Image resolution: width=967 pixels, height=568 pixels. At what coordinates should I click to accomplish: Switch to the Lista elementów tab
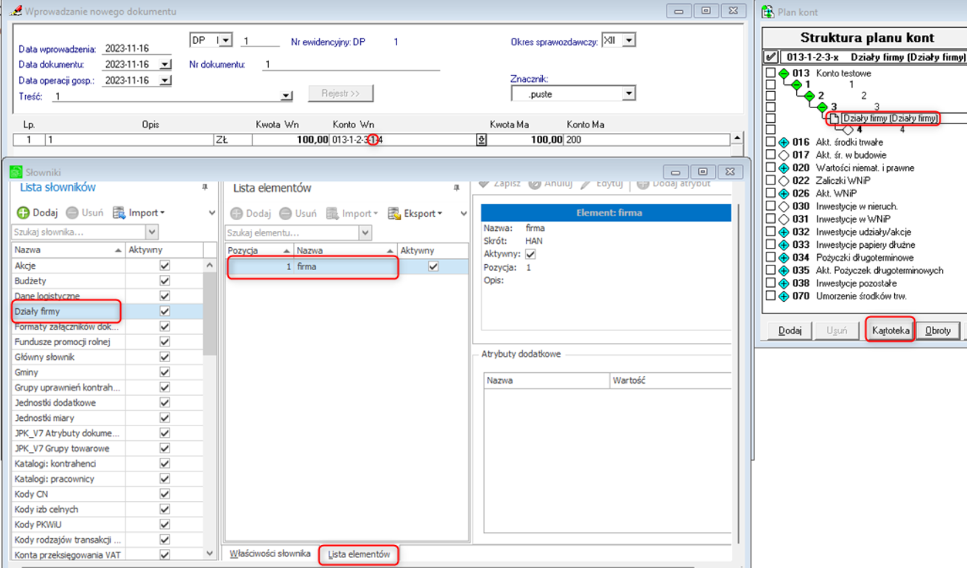click(359, 554)
